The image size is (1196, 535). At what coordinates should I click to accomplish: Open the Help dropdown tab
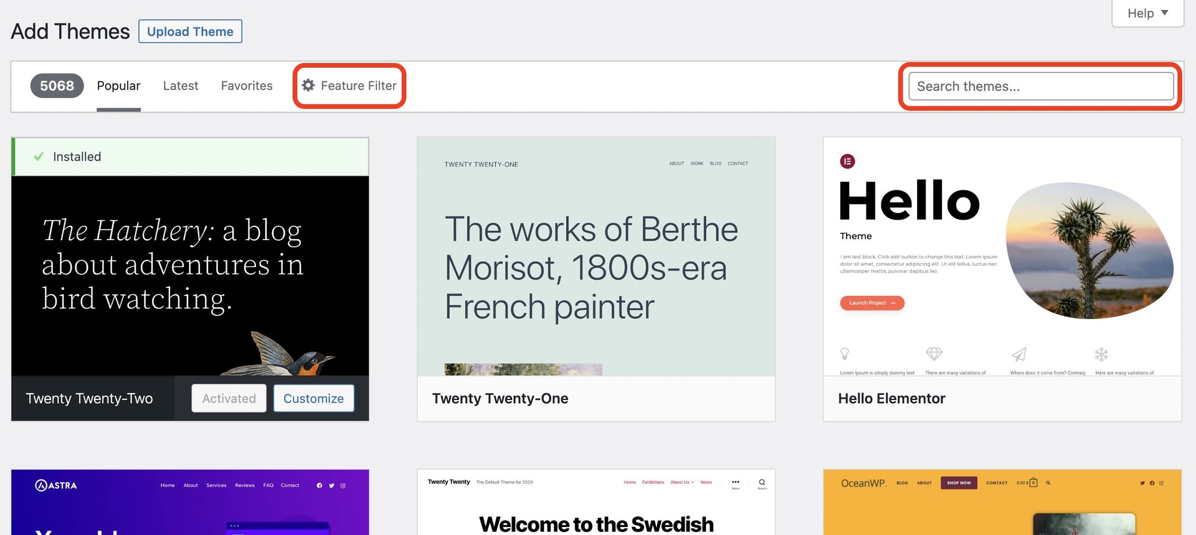tap(1147, 13)
